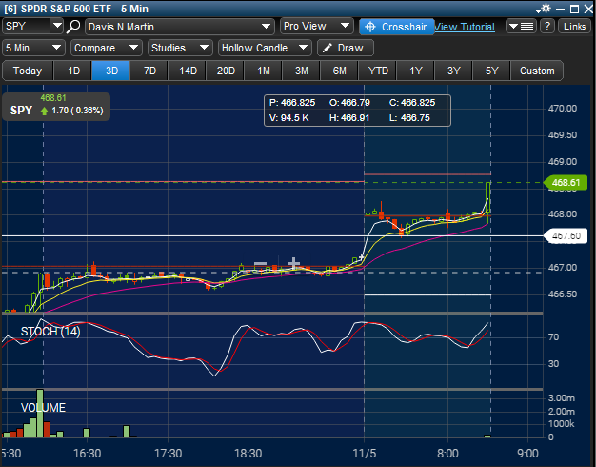Image resolution: width=596 pixels, height=467 pixels.
Task: Open the Studies dropdown
Action: tap(180, 48)
